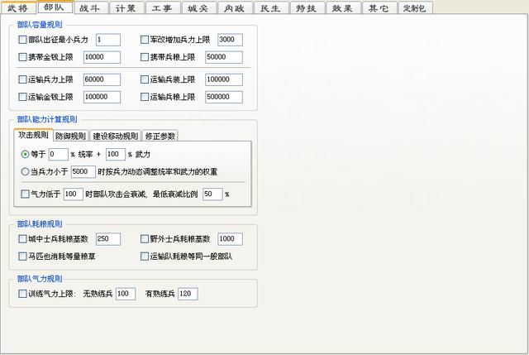529x355 pixels.
Task: Toggle 运输兵粮上限 checkbox
Action: [x=145, y=97]
